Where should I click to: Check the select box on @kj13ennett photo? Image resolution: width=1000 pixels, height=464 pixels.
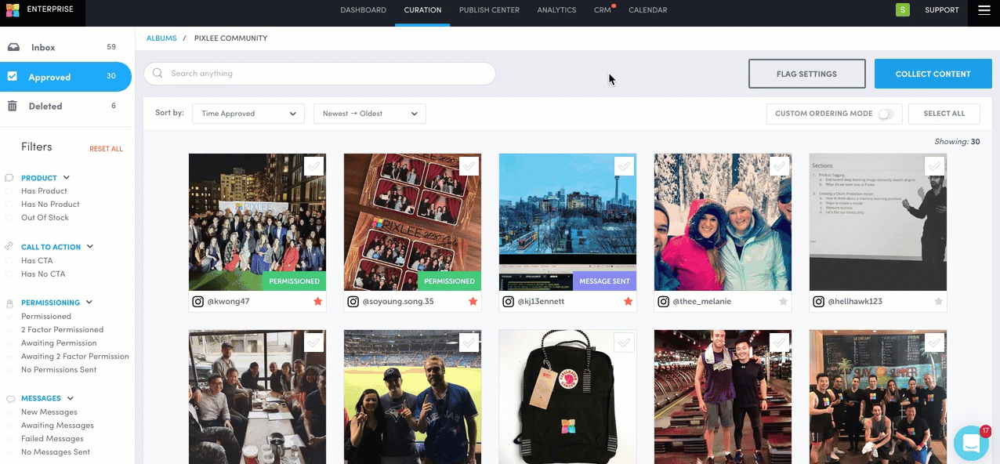tap(624, 166)
